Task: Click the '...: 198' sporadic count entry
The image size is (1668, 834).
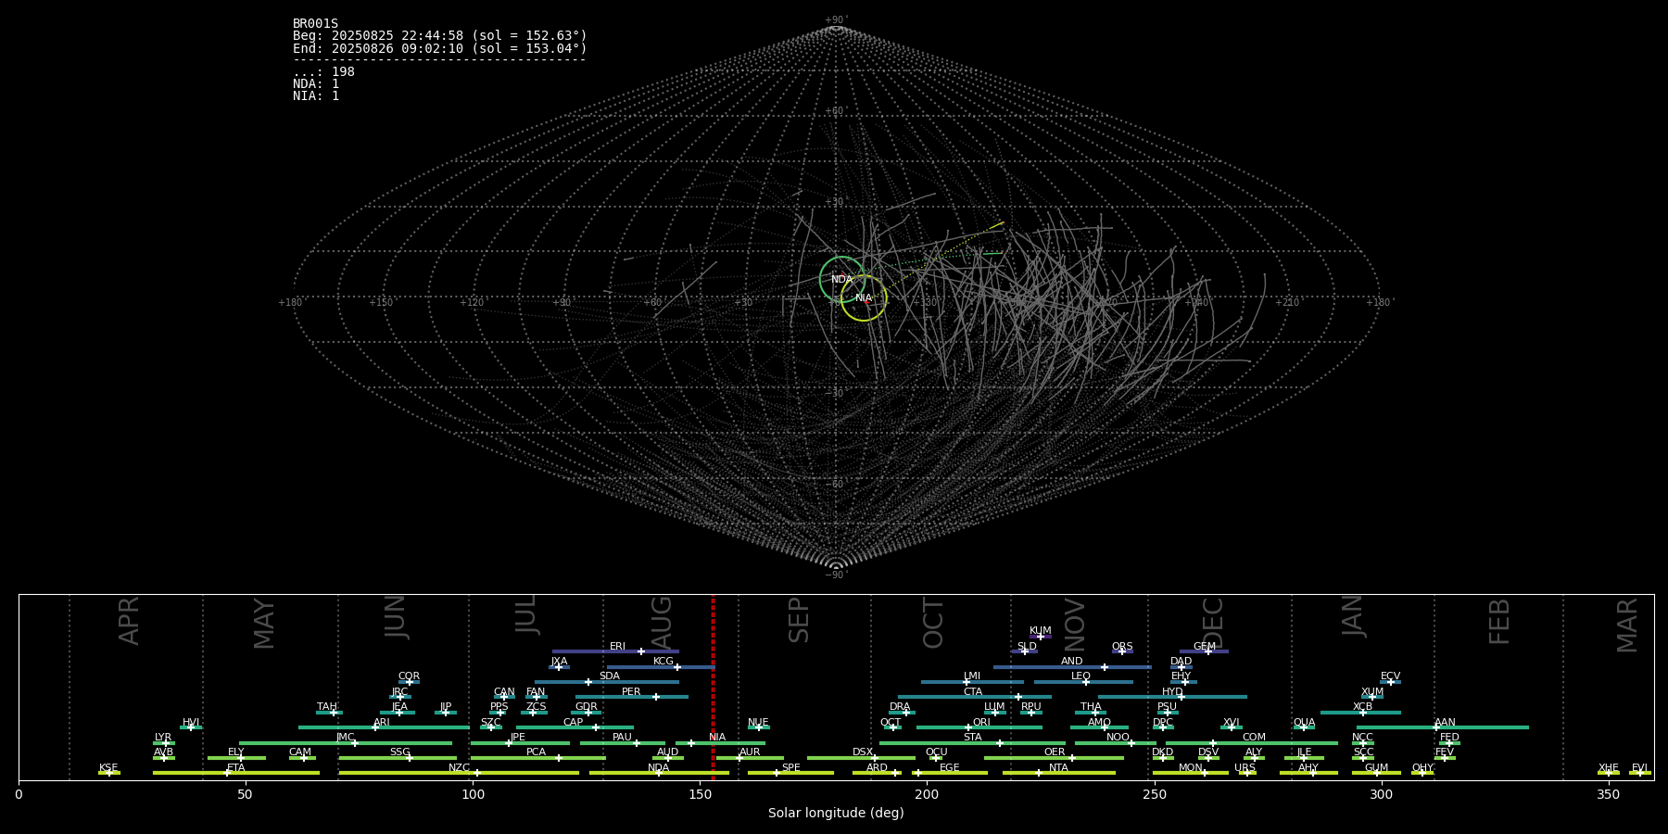Action: click(x=323, y=72)
